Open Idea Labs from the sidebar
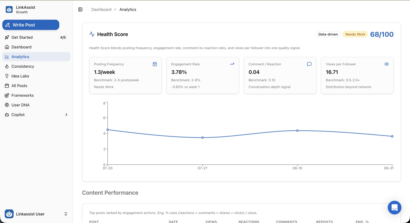Viewport: 410px width, 223px height. [x=36, y=76]
